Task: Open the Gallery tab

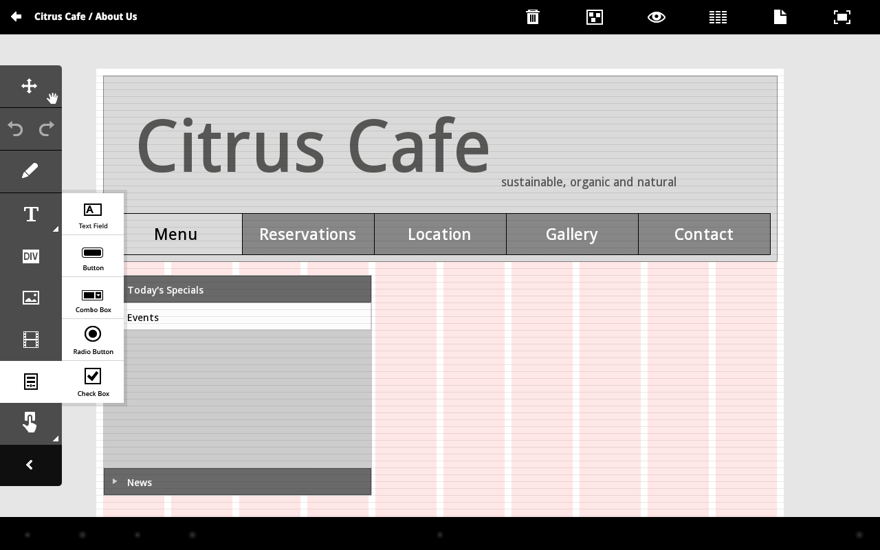Action: [571, 234]
